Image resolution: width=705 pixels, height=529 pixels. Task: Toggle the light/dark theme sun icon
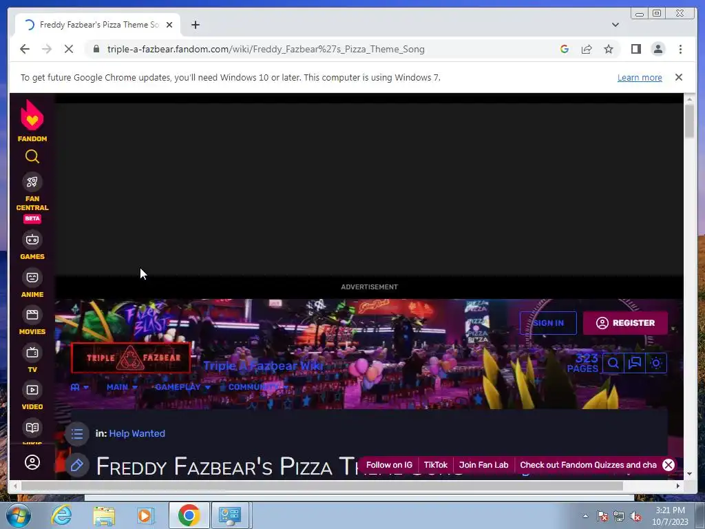click(656, 363)
